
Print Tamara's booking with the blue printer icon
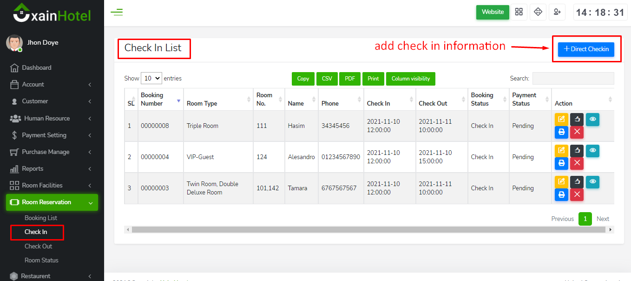point(561,194)
